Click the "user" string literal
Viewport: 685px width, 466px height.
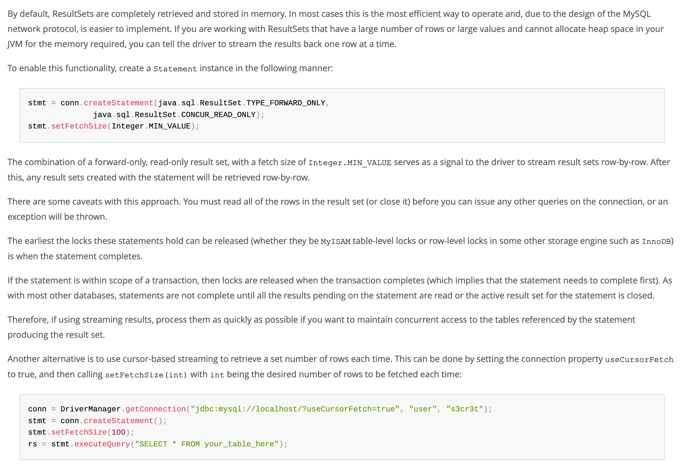coord(423,409)
